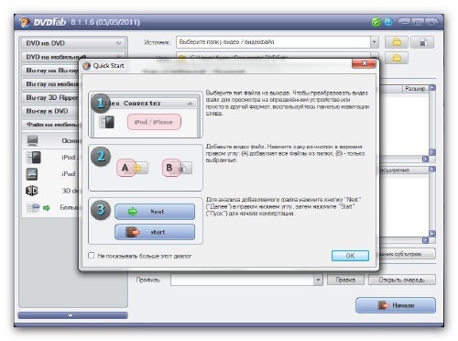This screenshot has width=458, height=341.
Task: Open help via blue question mark icon
Action: [x=388, y=22]
